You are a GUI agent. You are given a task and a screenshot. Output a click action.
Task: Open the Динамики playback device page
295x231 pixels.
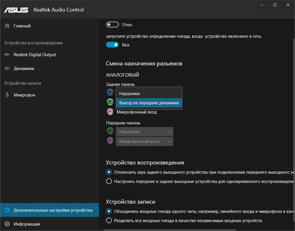pyautogui.click(x=24, y=69)
